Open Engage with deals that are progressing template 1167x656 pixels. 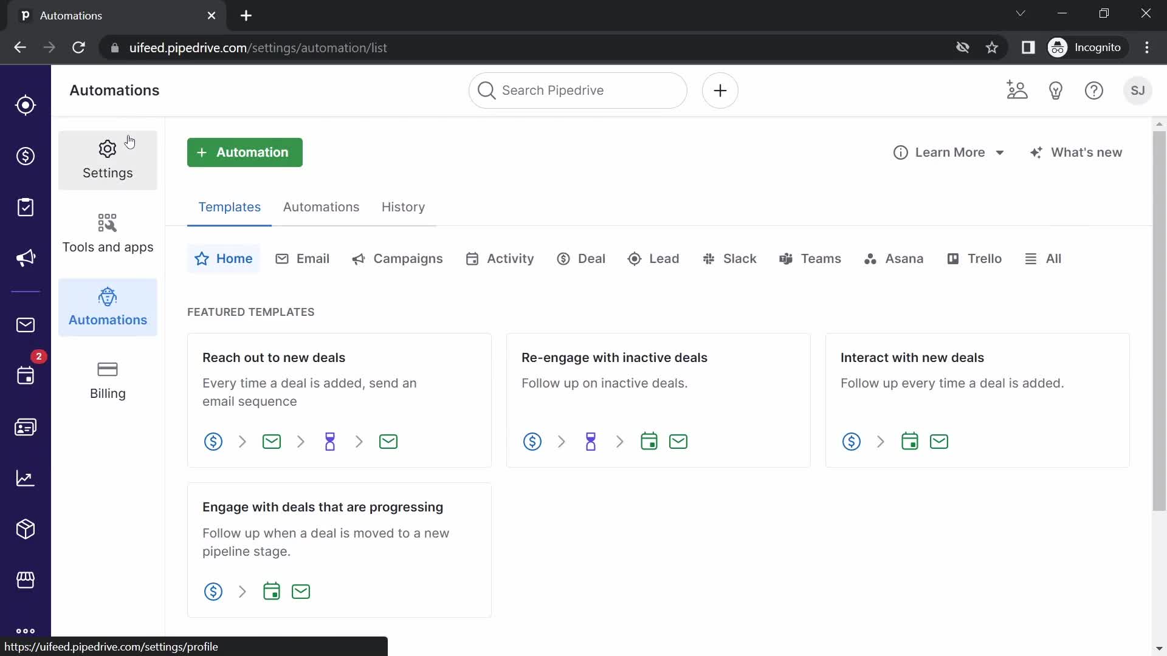coord(339,550)
